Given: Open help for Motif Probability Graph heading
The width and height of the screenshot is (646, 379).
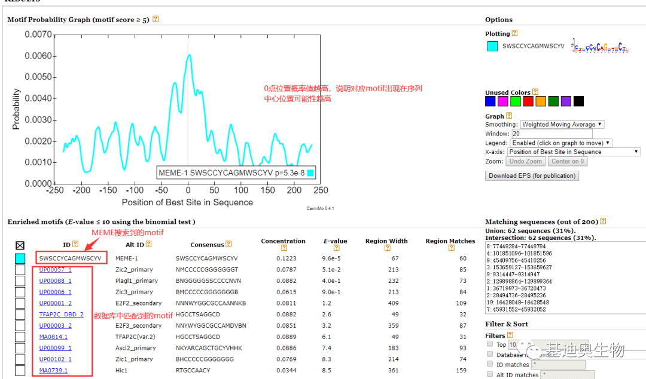Looking at the screenshot, I should click(x=156, y=19).
